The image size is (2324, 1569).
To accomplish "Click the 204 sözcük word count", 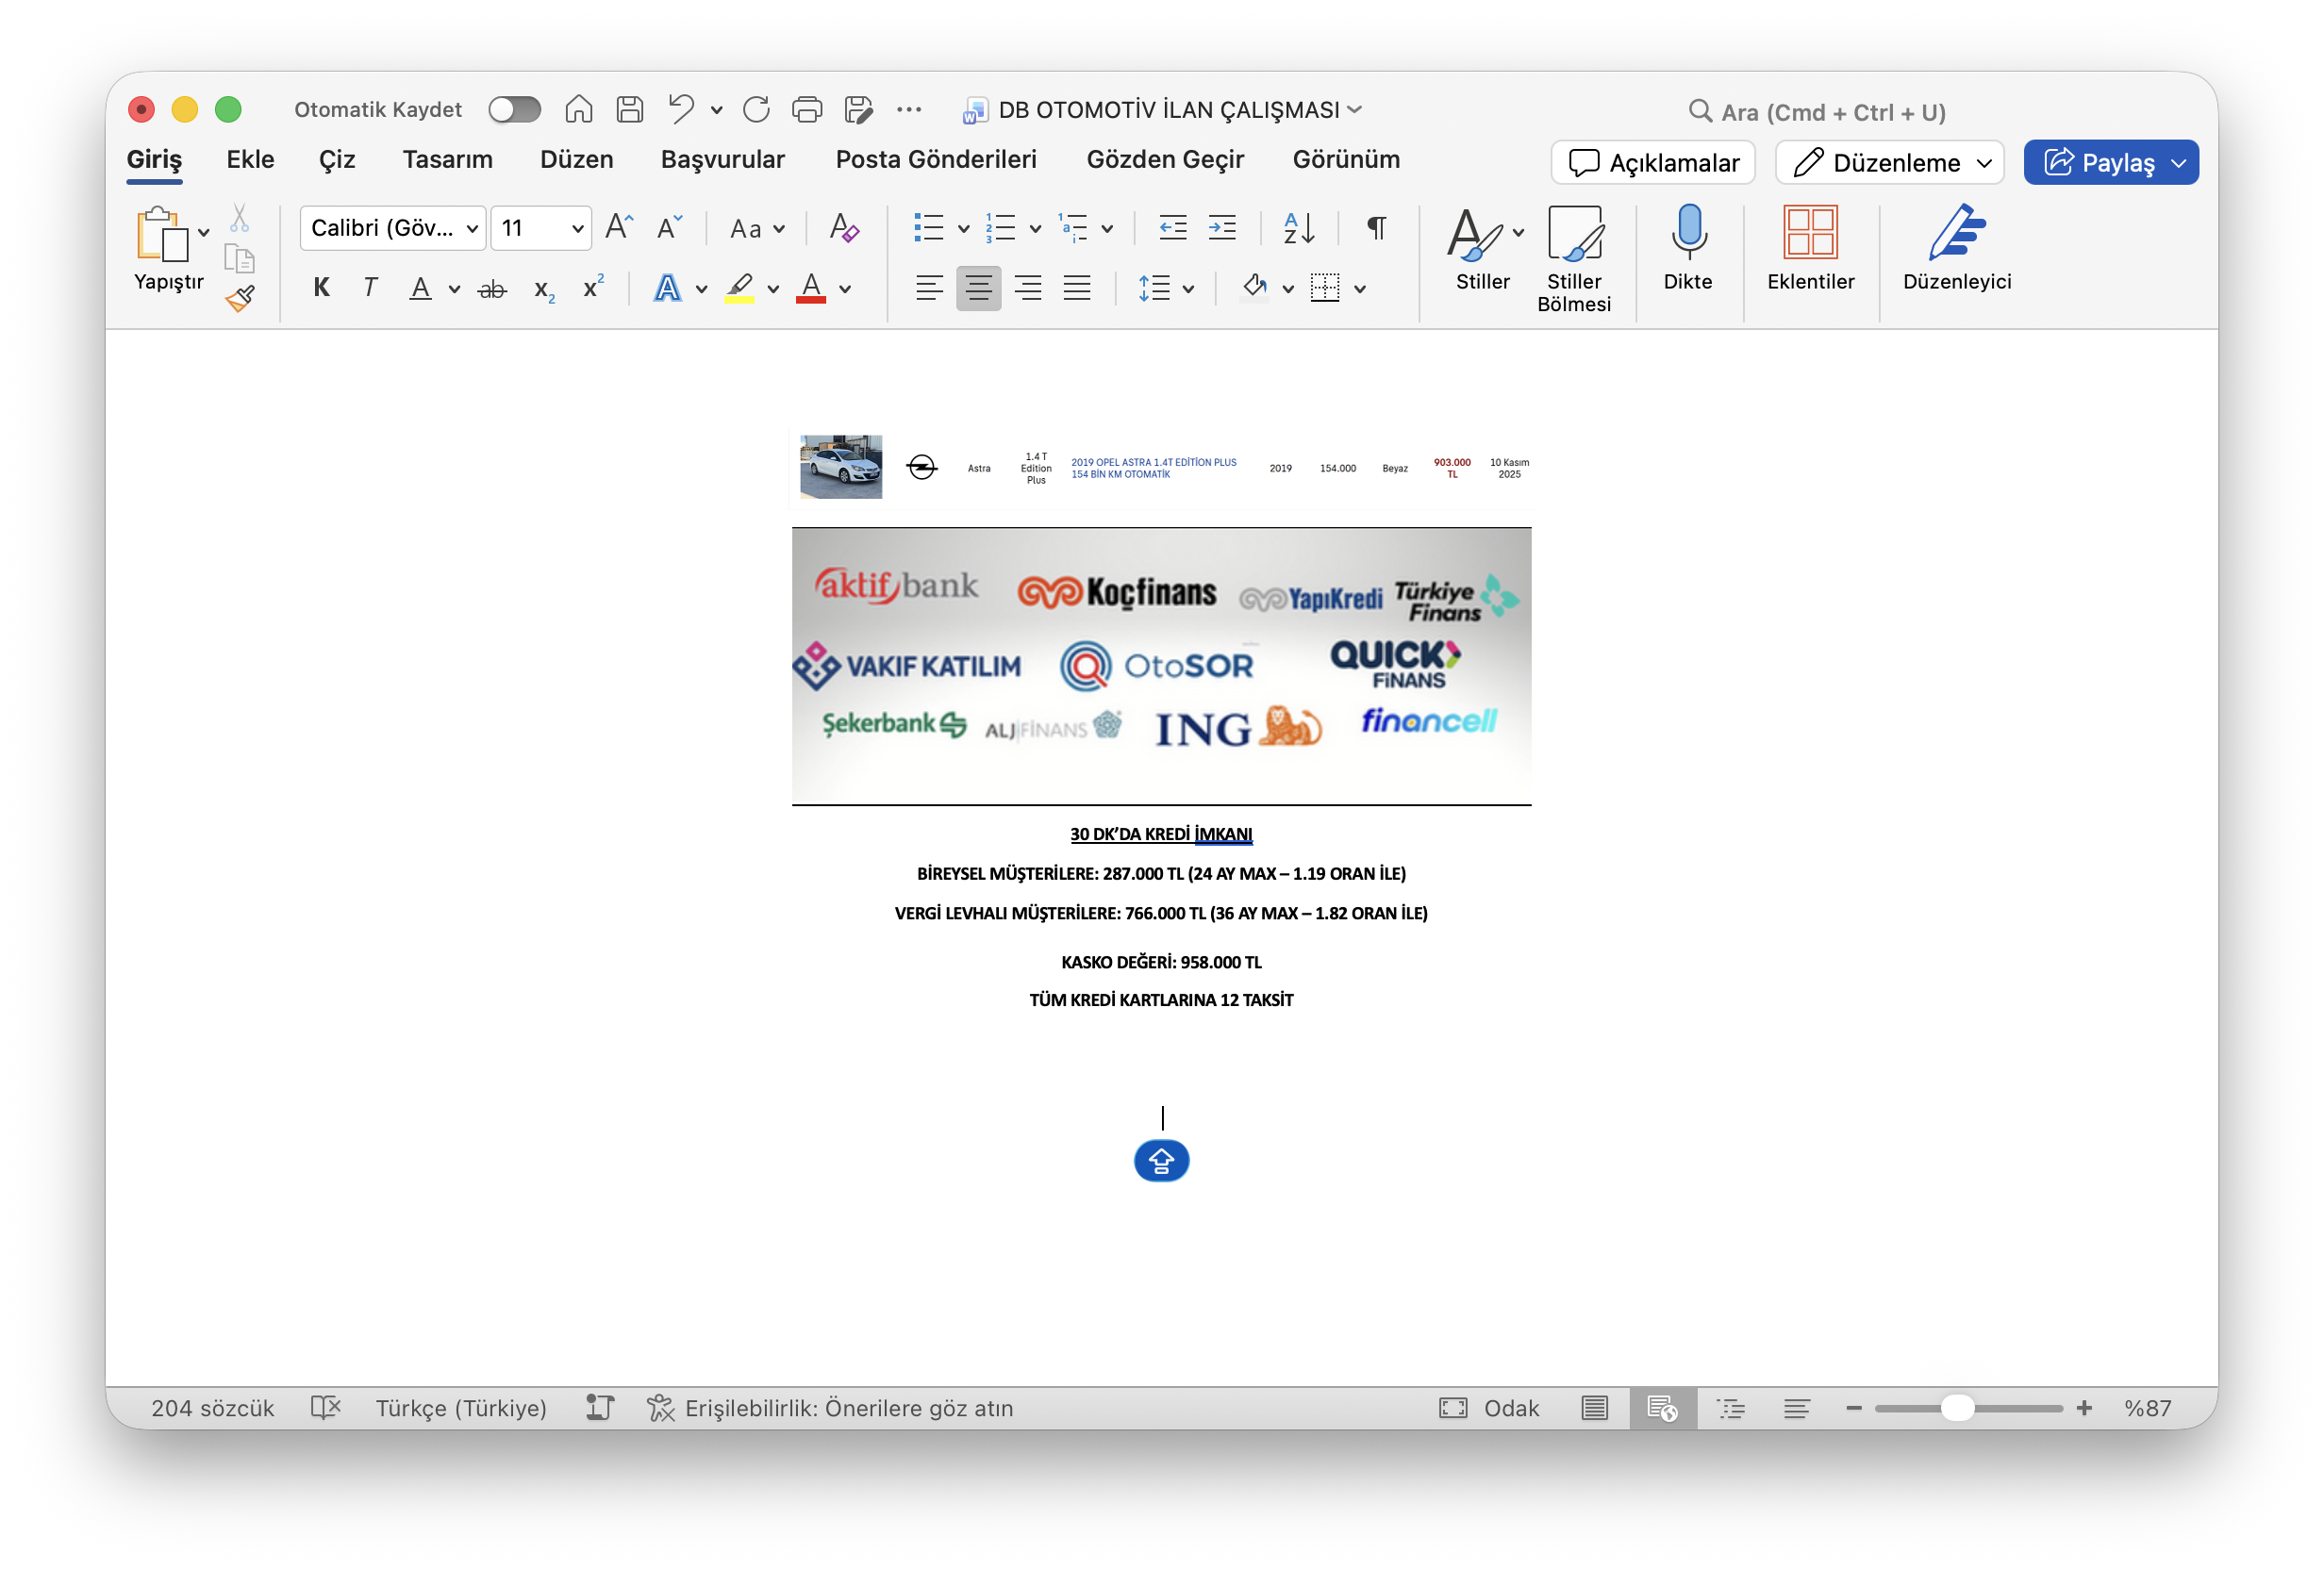I will tap(212, 1408).
